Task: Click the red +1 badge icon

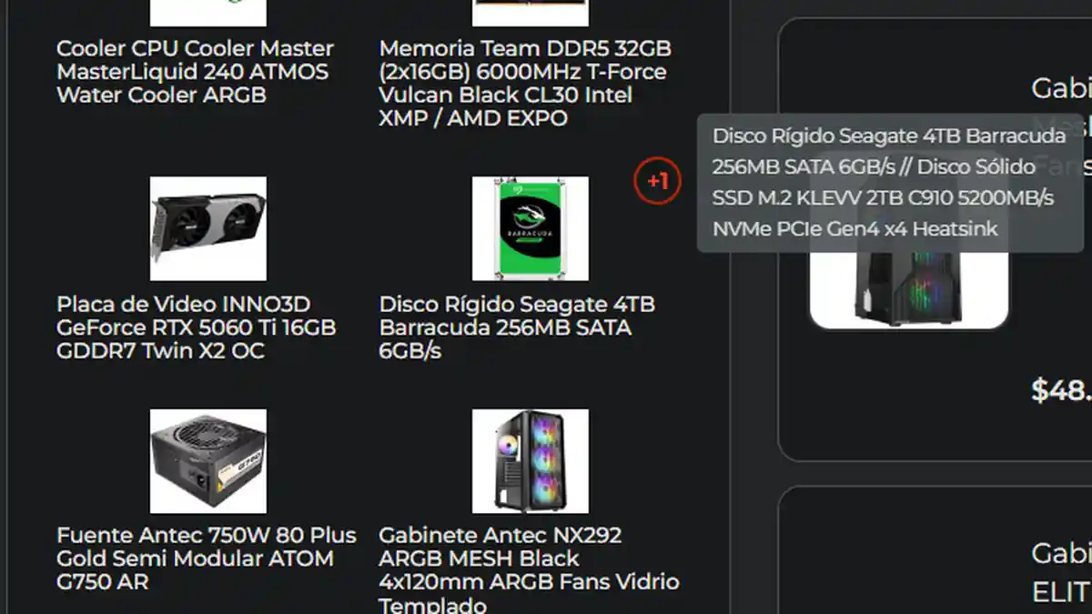Action: pyautogui.click(x=657, y=180)
